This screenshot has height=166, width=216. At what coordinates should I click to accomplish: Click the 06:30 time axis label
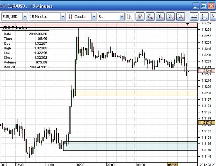click(x=20, y=165)
